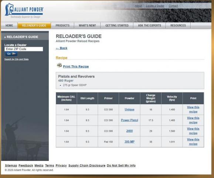Click the Go button under ZIP code

pyautogui.click(x=11, y=54)
